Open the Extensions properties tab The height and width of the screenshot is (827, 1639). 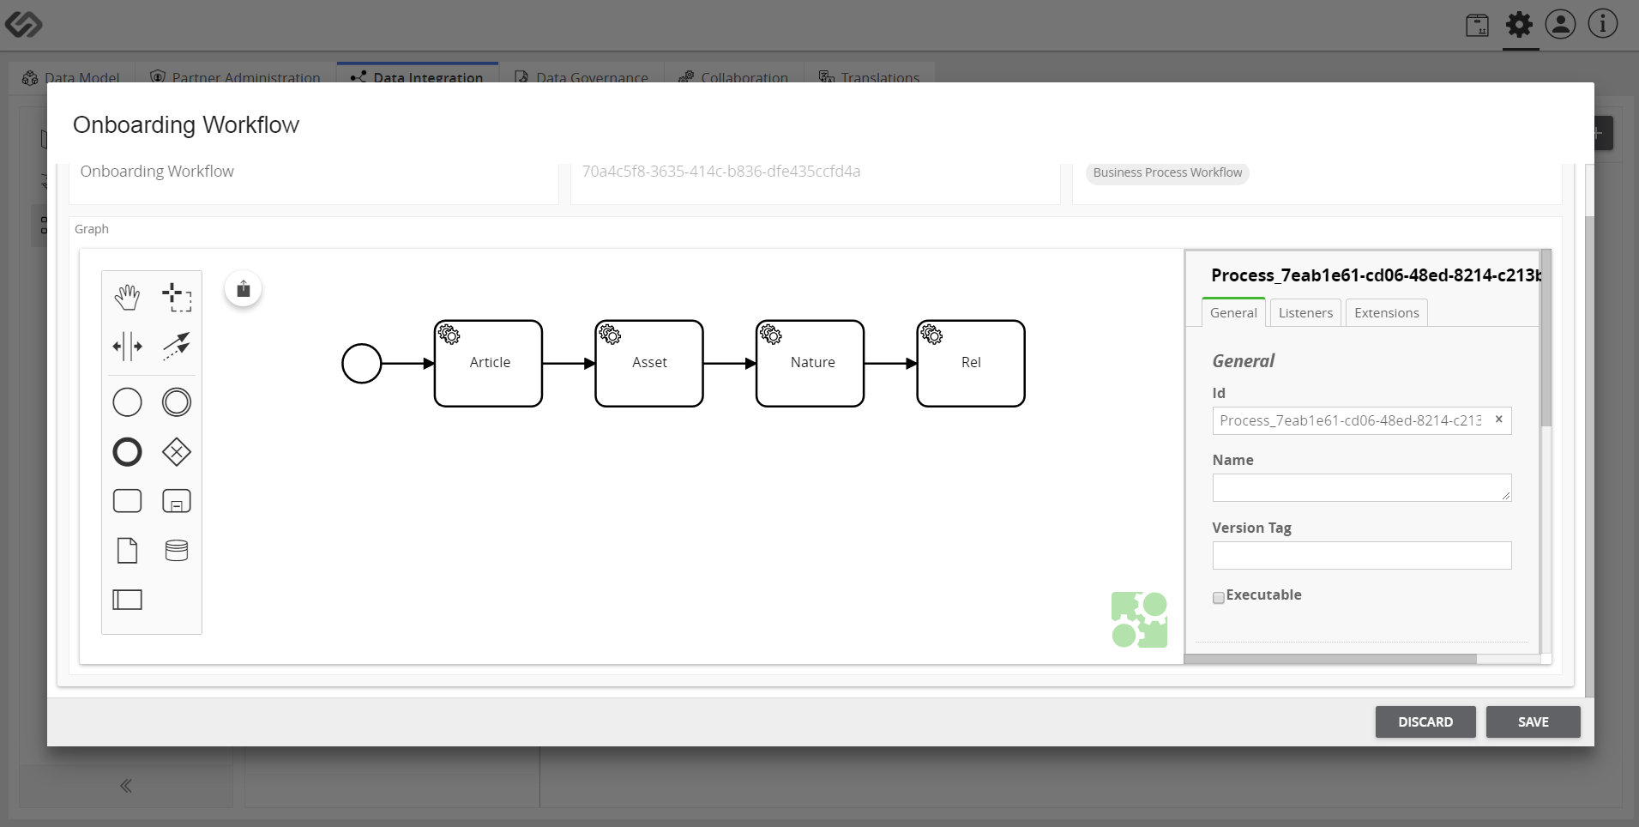coord(1387,312)
